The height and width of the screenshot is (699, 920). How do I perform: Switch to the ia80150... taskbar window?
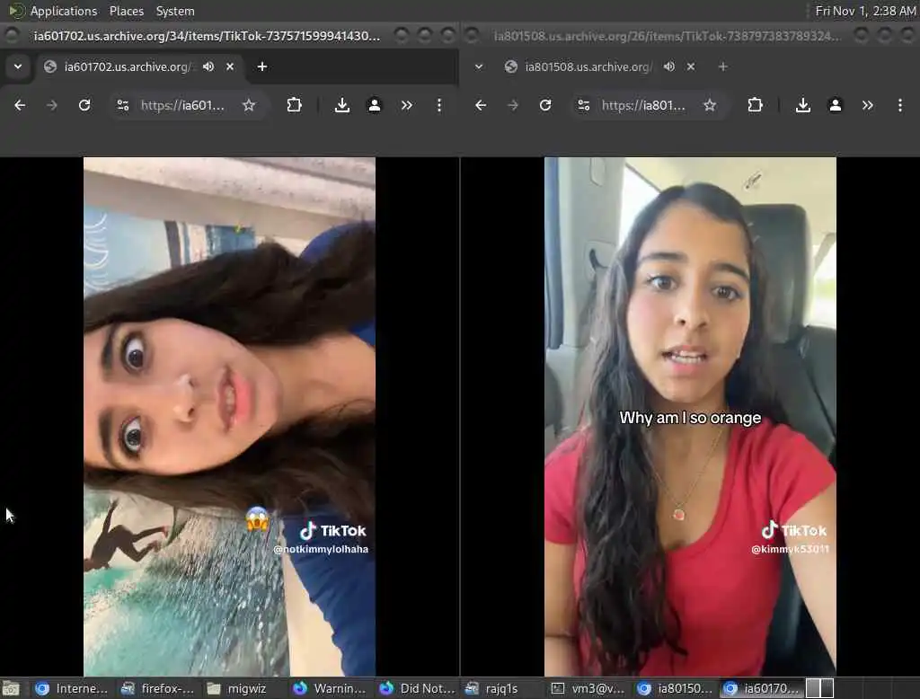pos(674,688)
